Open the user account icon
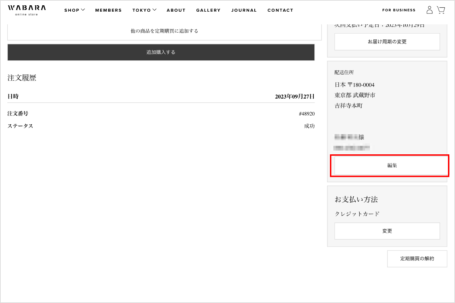This screenshot has height=303, width=455. tap(429, 10)
